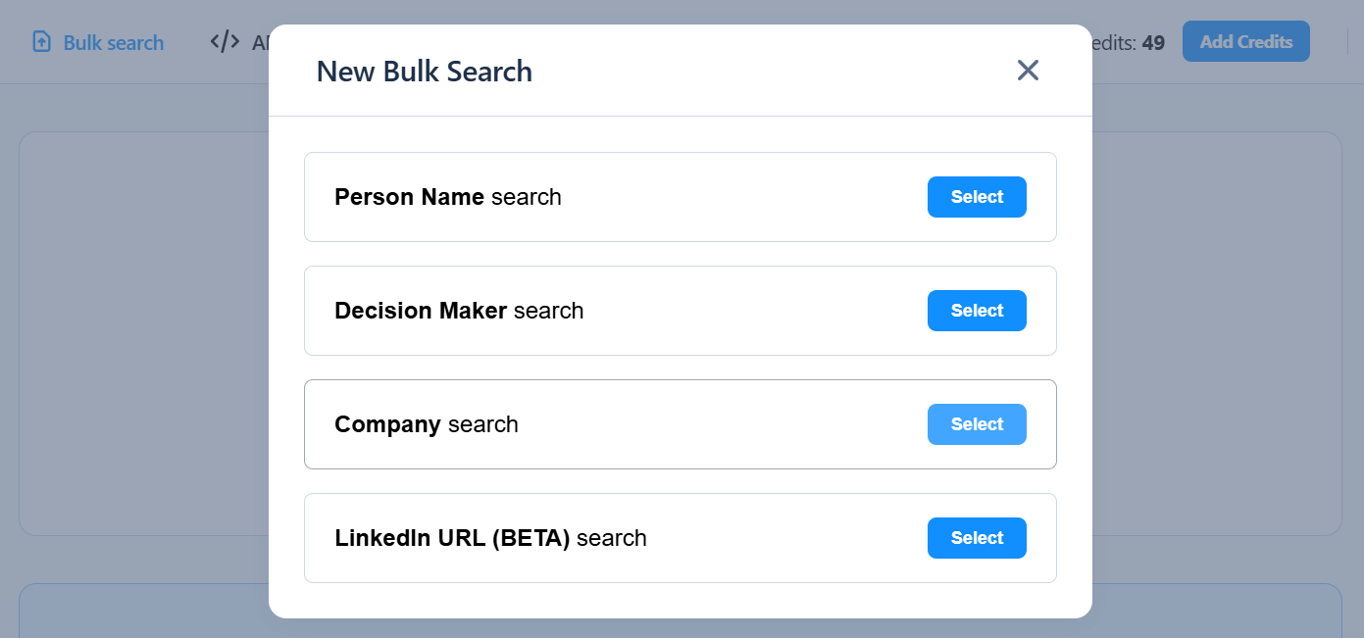Hit Select next to Company search
Viewport: 1364px width, 638px height.
point(976,424)
